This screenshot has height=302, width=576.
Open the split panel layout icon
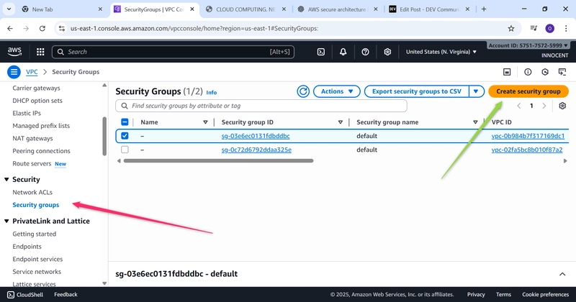pos(507,72)
